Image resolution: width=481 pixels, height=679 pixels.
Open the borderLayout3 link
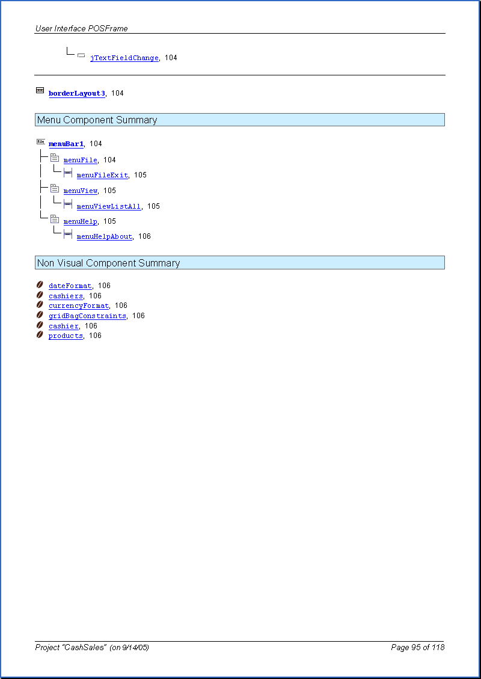[77, 93]
